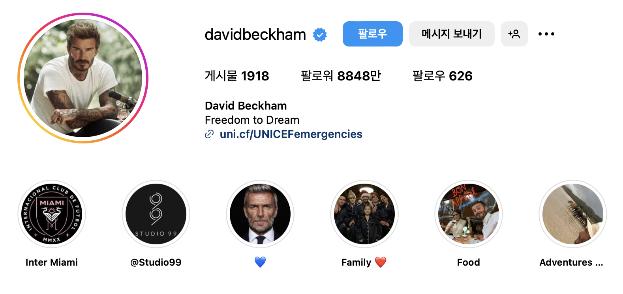Screen dimensions: 623x294
Task: Click the 게시물 1918 posts count
Action: pyautogui.click(x=237, y=76)
